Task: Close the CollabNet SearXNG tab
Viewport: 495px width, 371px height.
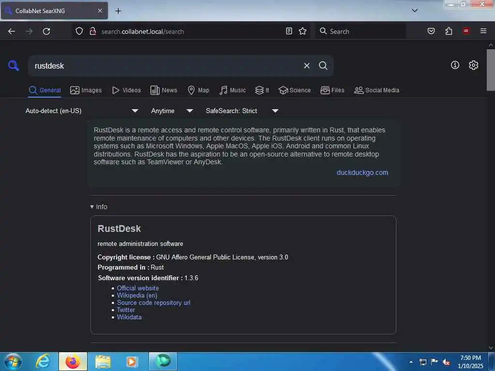Action: tap(100, 11)
